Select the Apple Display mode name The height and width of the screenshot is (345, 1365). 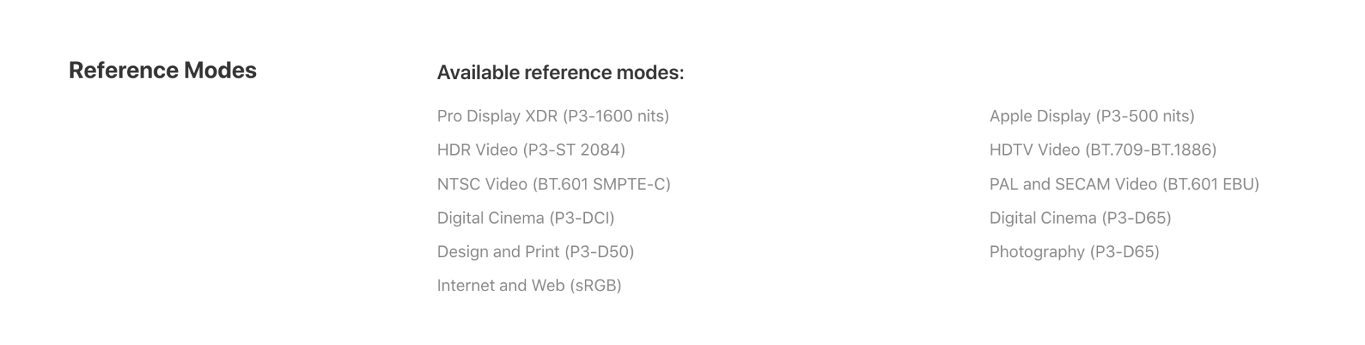(1039, 116)
